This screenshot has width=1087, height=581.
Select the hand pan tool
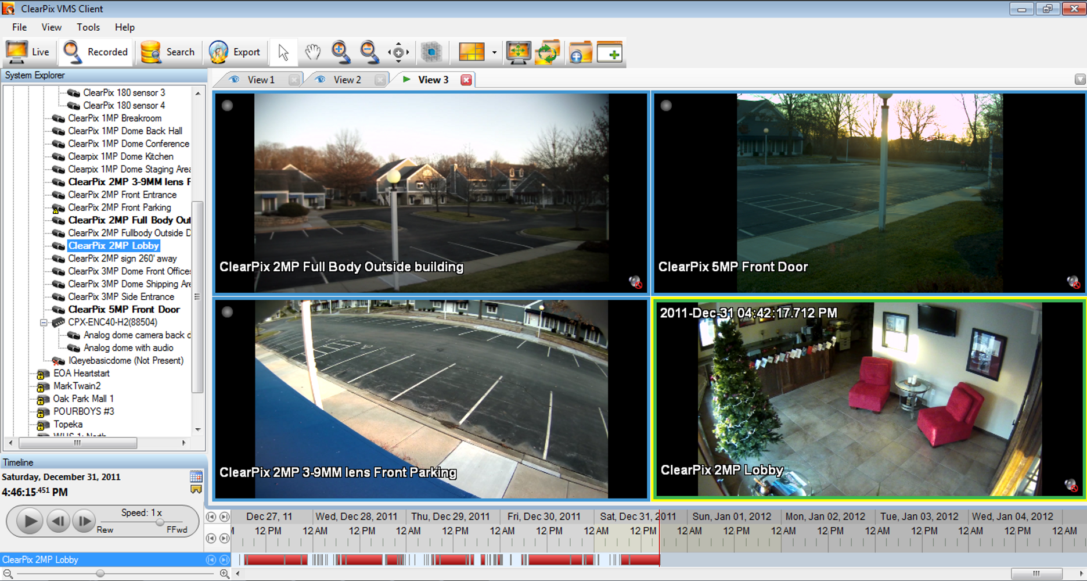(312, 52)
